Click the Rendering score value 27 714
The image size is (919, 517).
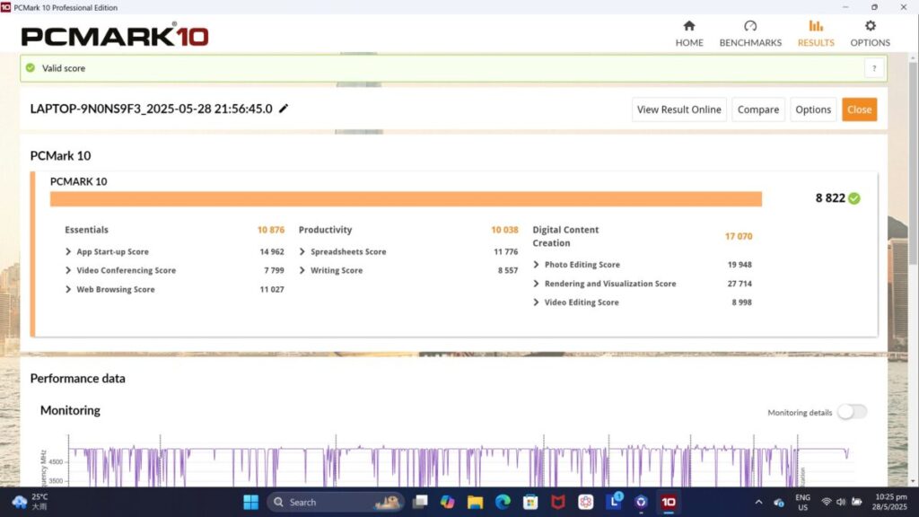coord(740,283)
